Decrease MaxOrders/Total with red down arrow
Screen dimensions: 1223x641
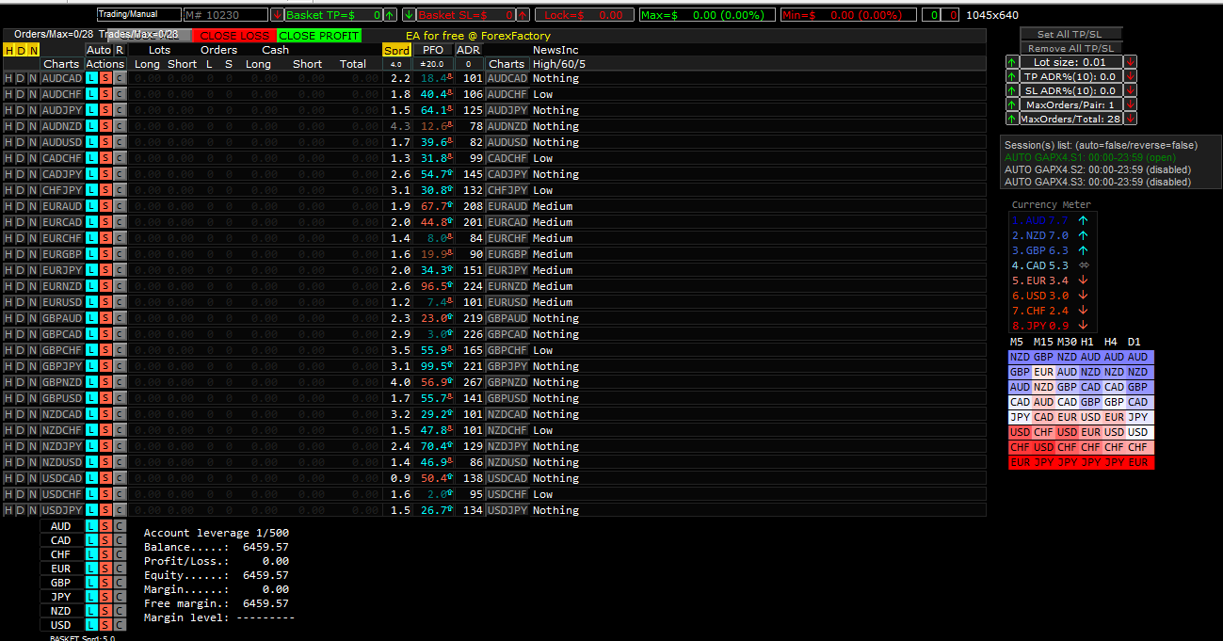(x=1131, y=119)
